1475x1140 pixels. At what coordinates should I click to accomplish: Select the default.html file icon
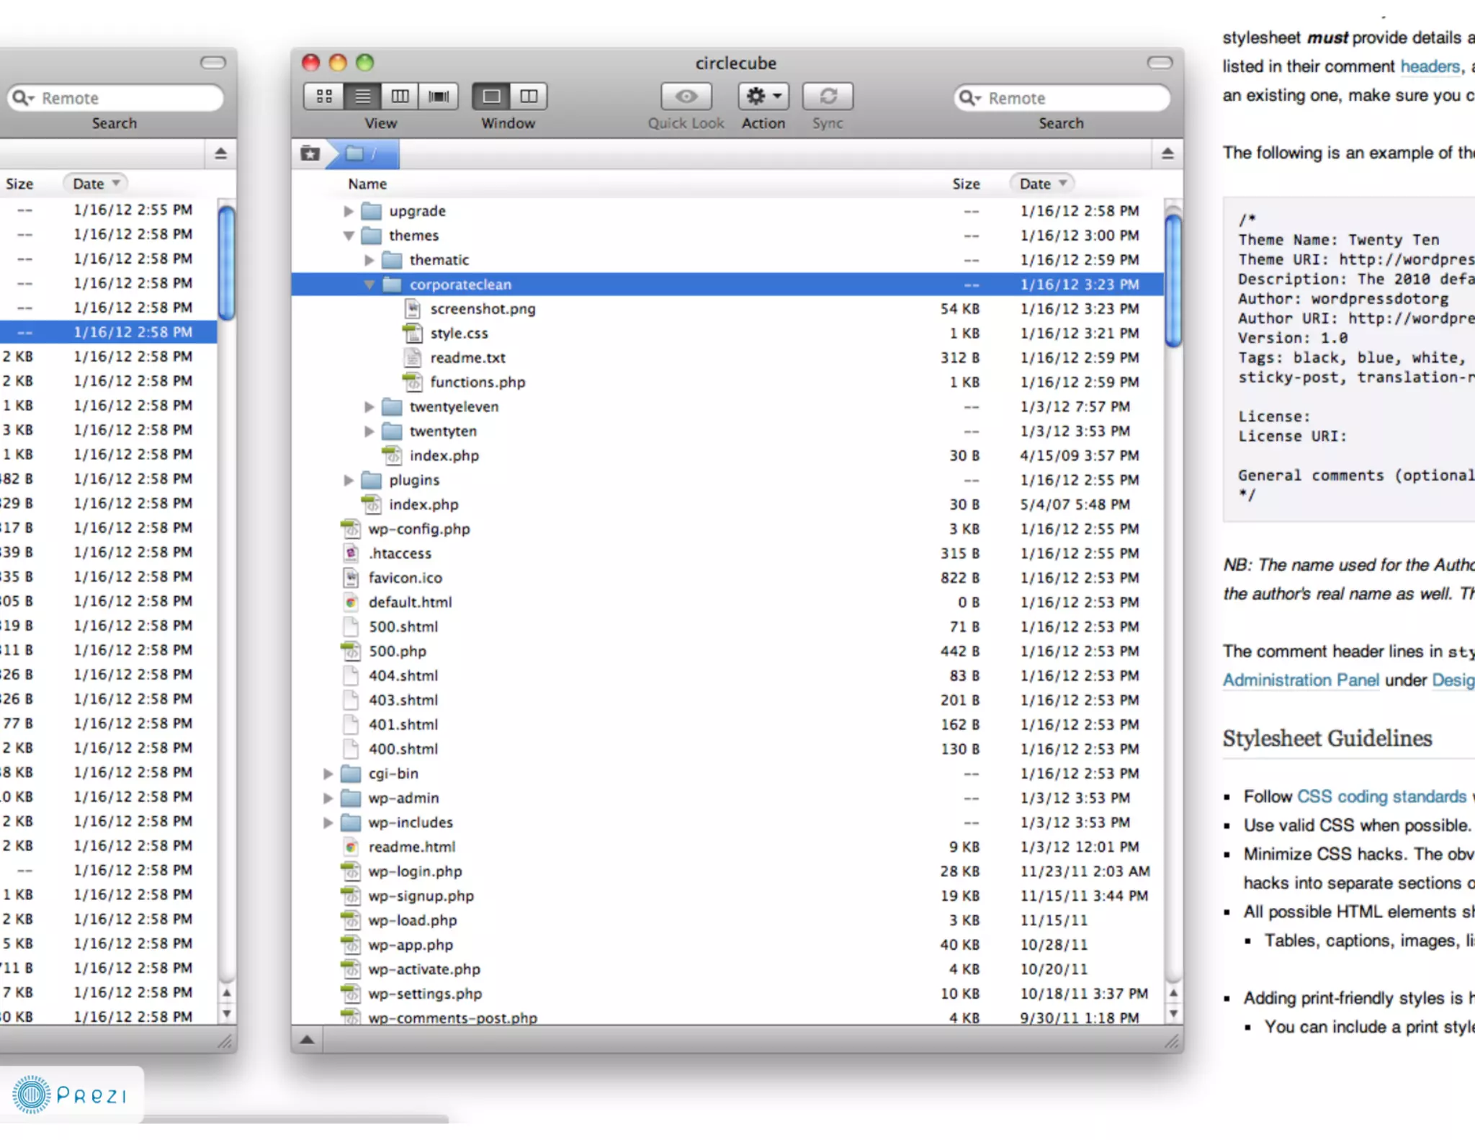351,602
